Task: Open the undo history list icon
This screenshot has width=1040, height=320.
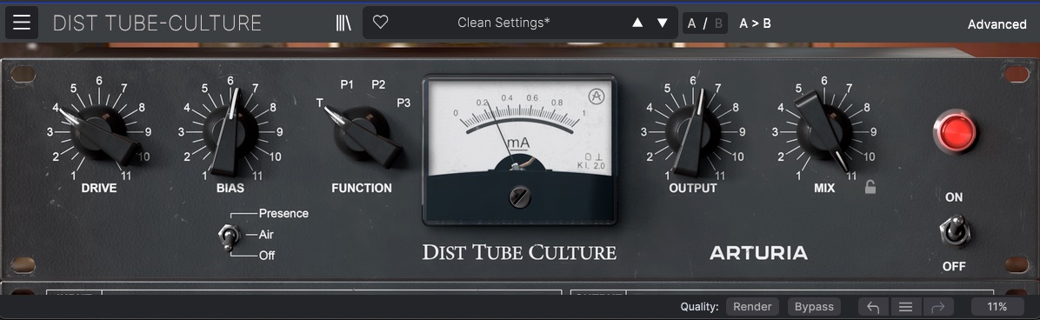Action: point(905,307)
